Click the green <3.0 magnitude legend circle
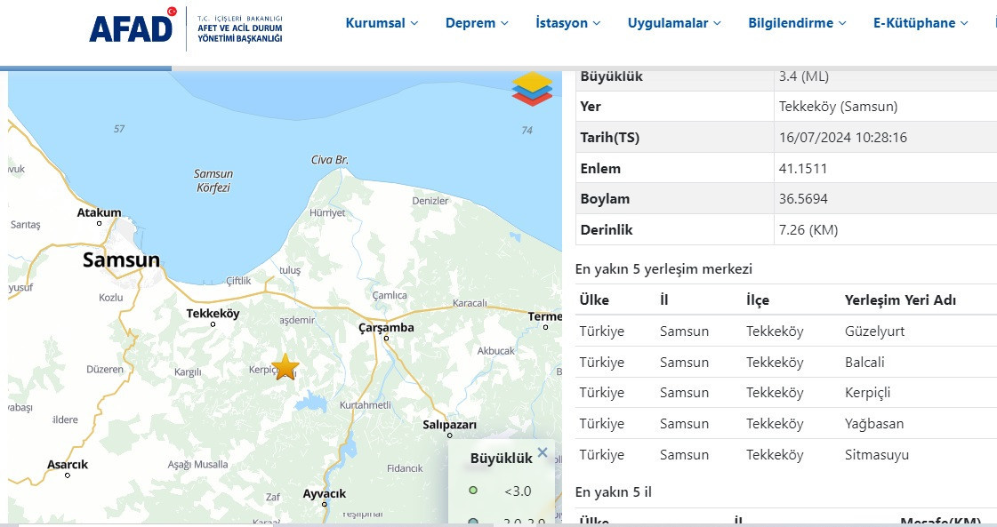Viewport: 997px width, 527px height. point(473,490)
